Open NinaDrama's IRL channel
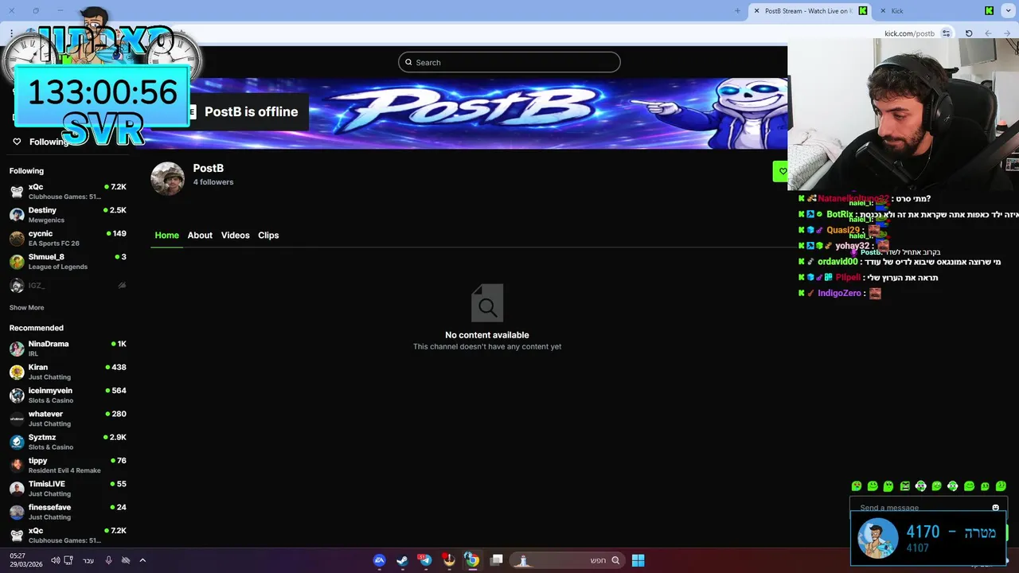Image resolution: width=1019 pixels, height=573 pixels. [x=68, y=349]
